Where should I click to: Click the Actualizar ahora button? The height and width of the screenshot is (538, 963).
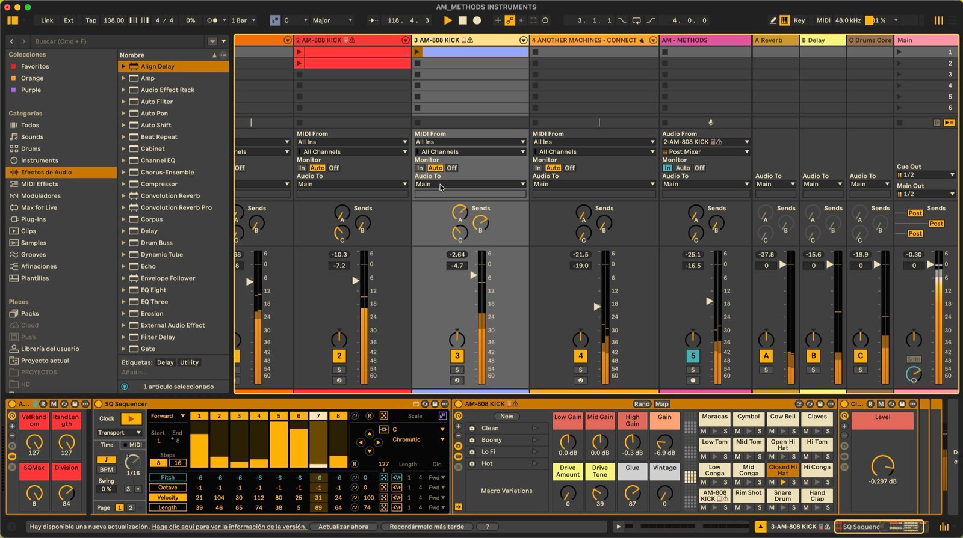point(343,527)
